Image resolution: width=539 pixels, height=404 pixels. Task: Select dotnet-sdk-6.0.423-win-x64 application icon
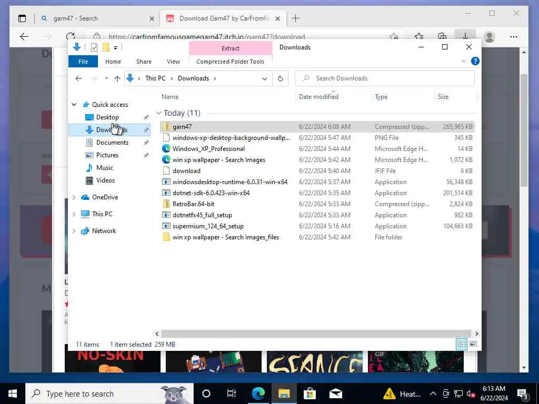166,193
